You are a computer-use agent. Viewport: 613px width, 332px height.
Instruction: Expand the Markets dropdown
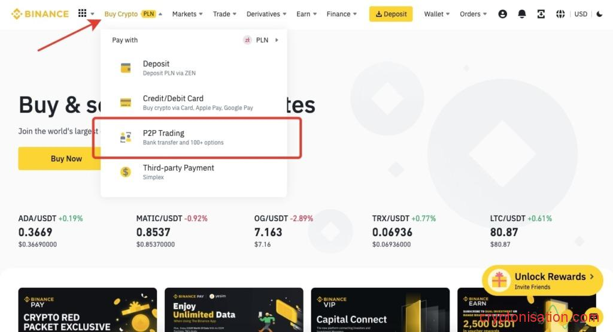pos(187,14)
